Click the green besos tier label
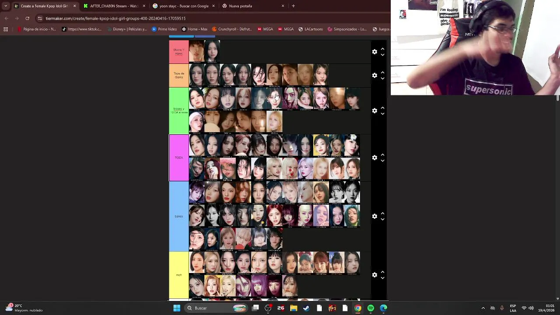 click(179, 111)
